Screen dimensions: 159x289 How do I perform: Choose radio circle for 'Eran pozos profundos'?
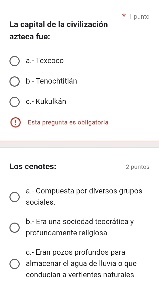[14, 264]
